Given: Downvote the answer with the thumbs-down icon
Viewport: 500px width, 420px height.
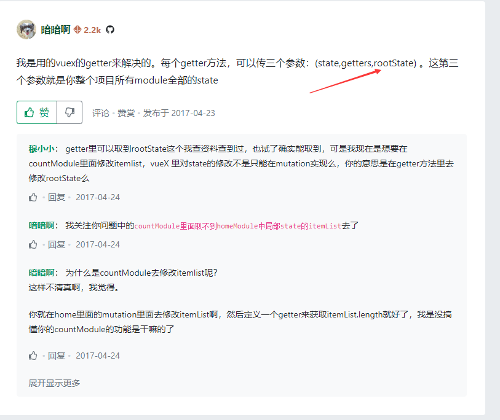Looking at the screenshot, I should pyautogui.click(x=69, y=112).
